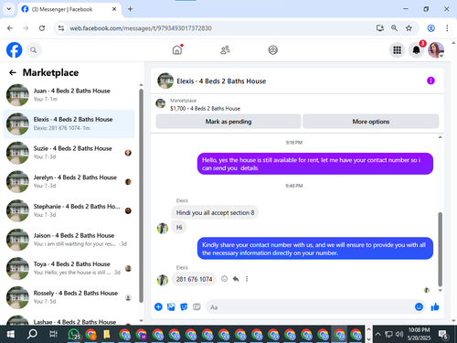The image size is (457, 343).
Task: Open Windows taskbar search
Action: click(32, 335)
